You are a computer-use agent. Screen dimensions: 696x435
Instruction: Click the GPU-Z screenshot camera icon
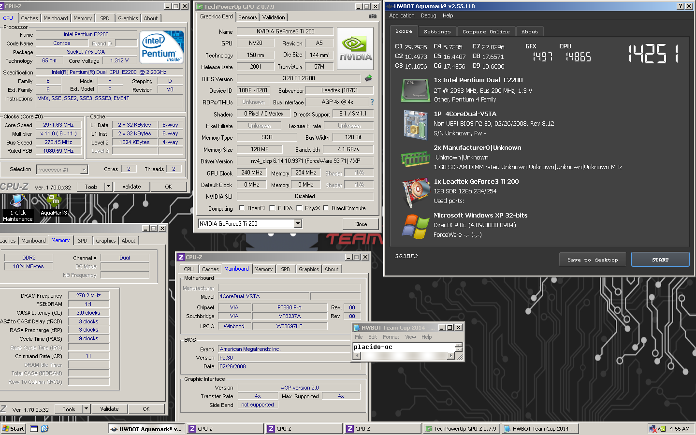372,16
